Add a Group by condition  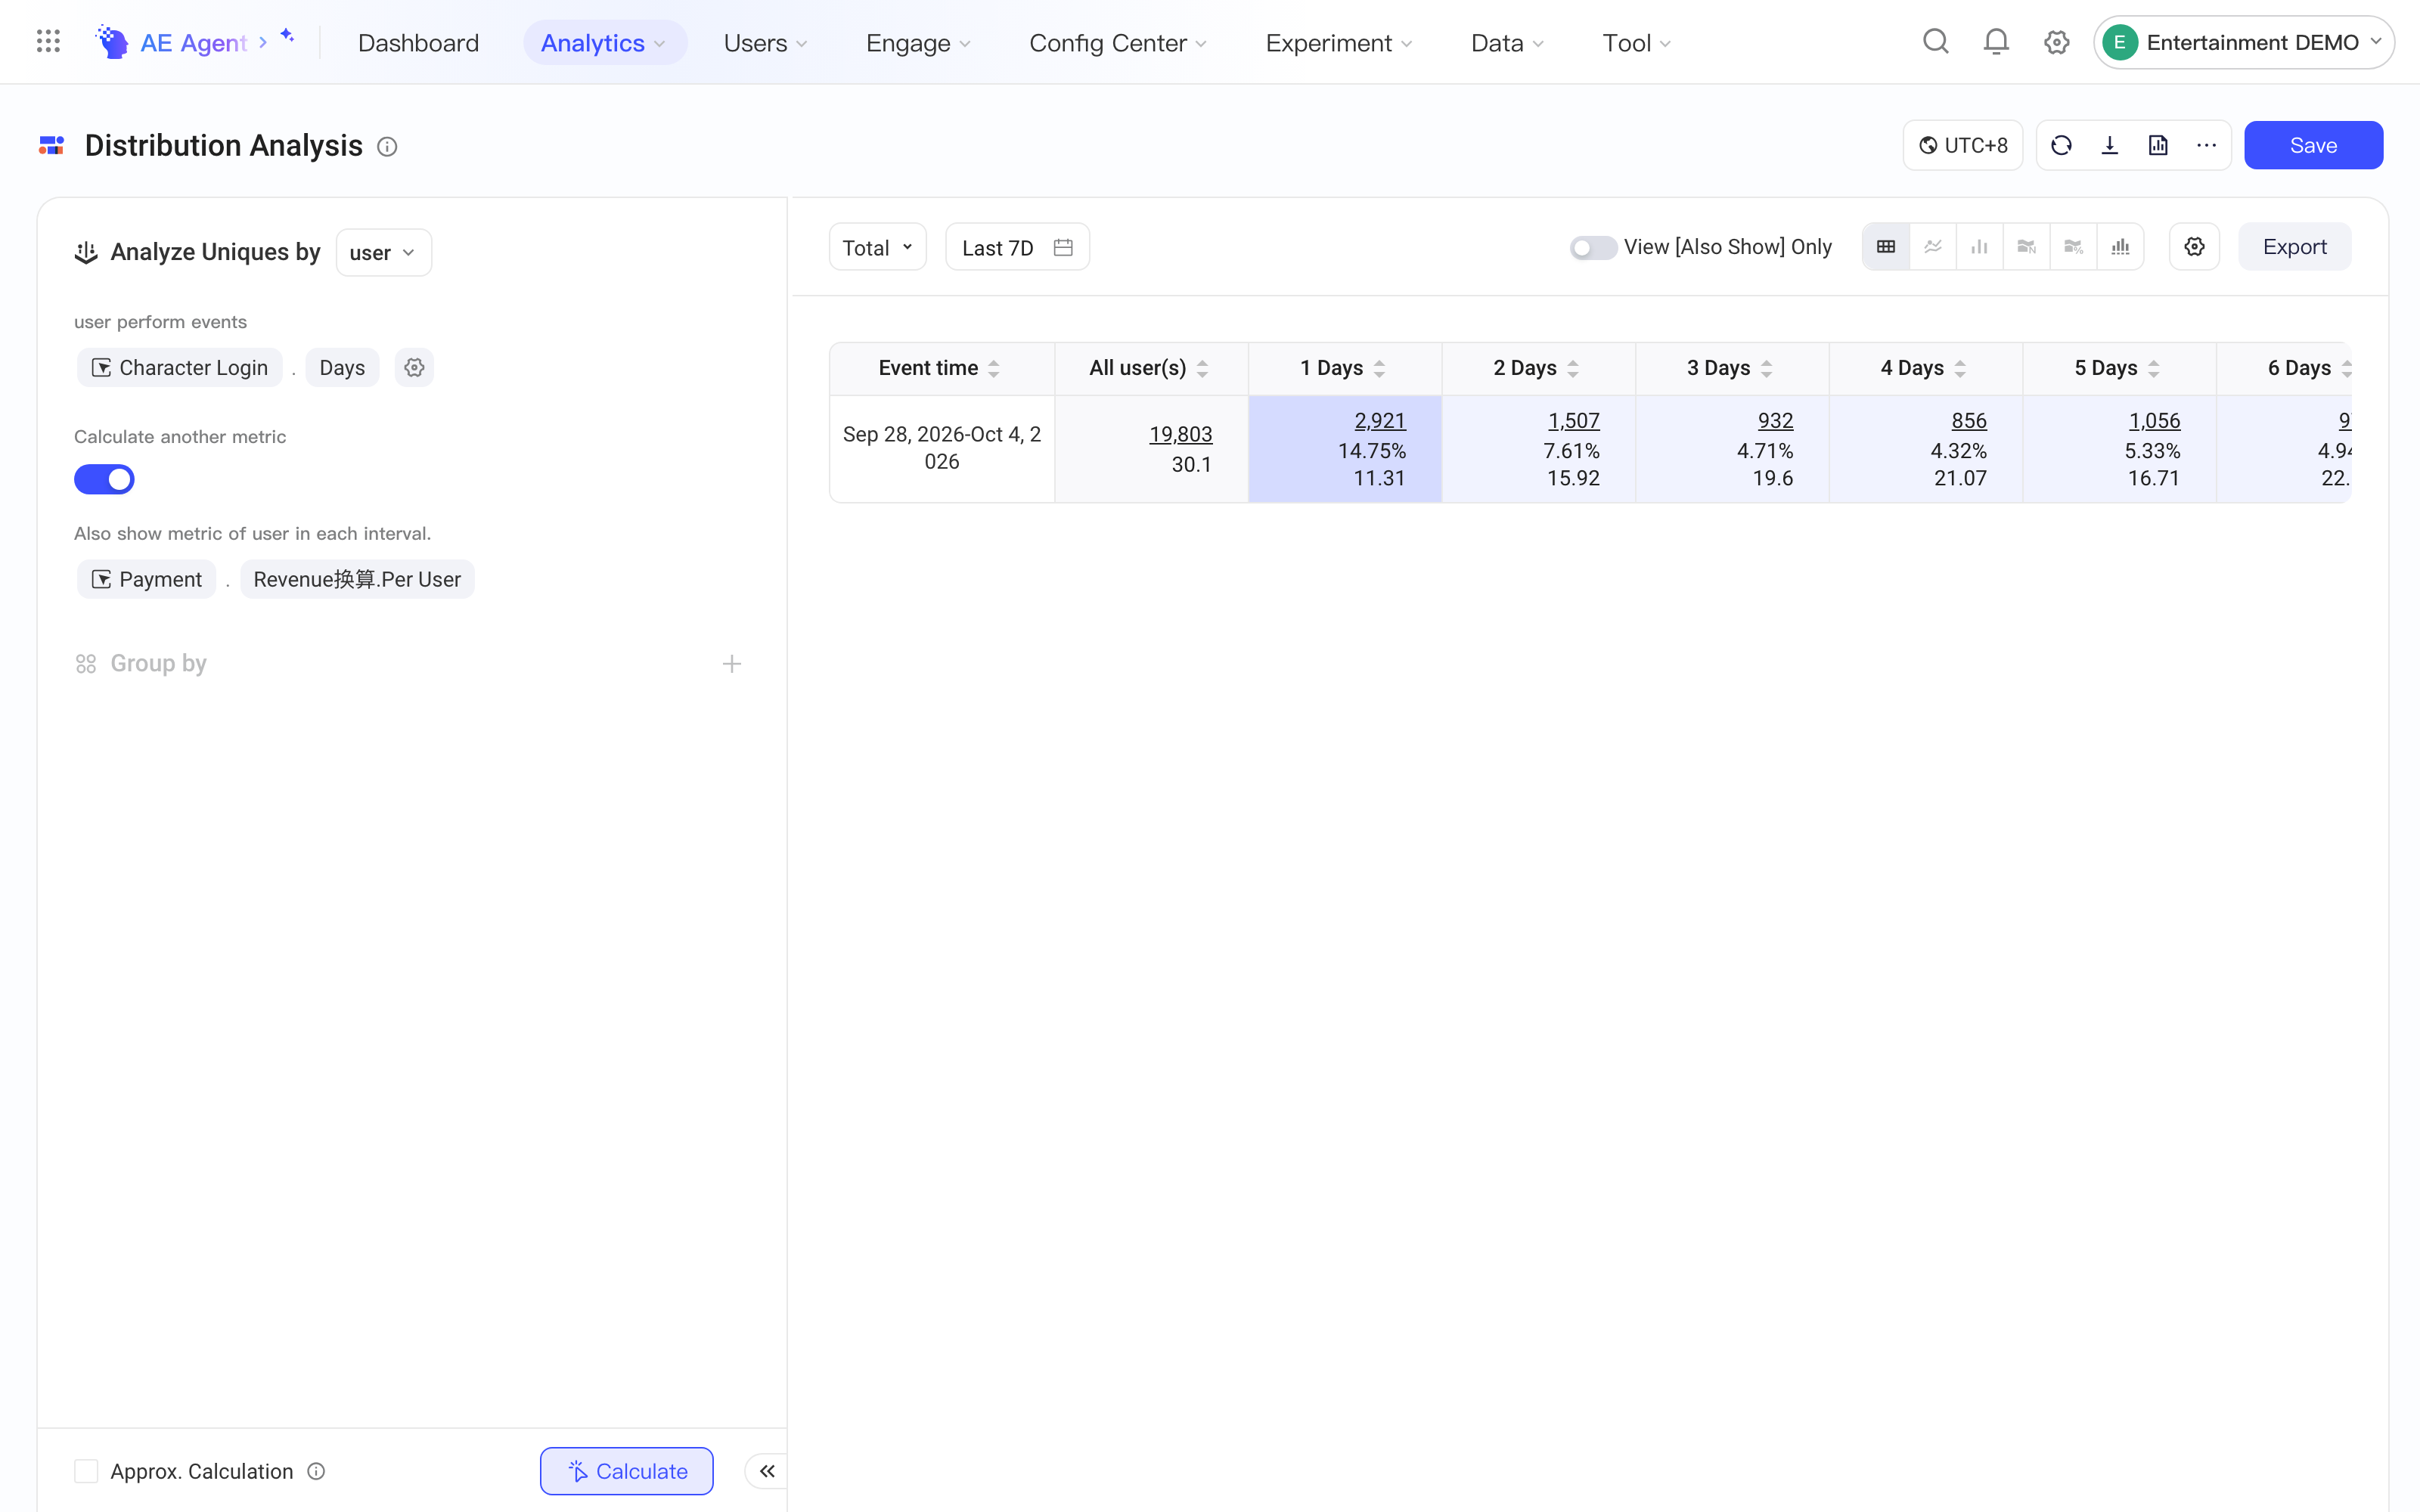pyautogui.click(x=732, y=664)
